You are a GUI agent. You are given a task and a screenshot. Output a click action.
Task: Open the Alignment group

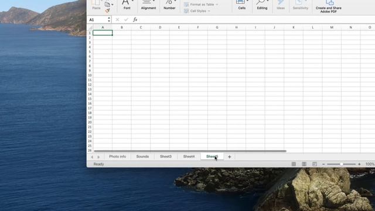(x=148, y=5)
